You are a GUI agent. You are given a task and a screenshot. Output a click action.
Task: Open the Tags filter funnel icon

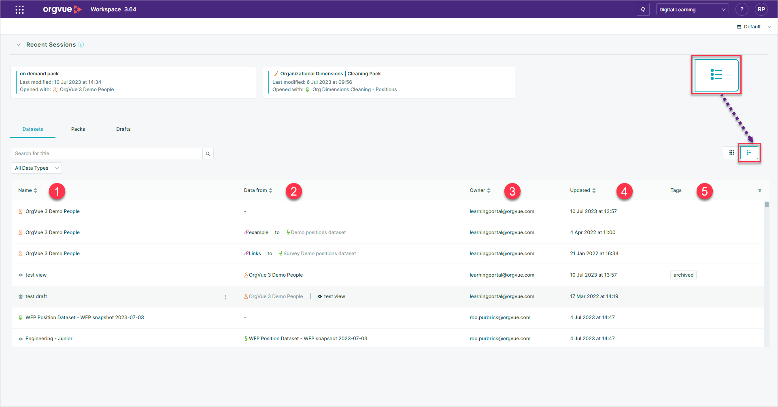760,190
